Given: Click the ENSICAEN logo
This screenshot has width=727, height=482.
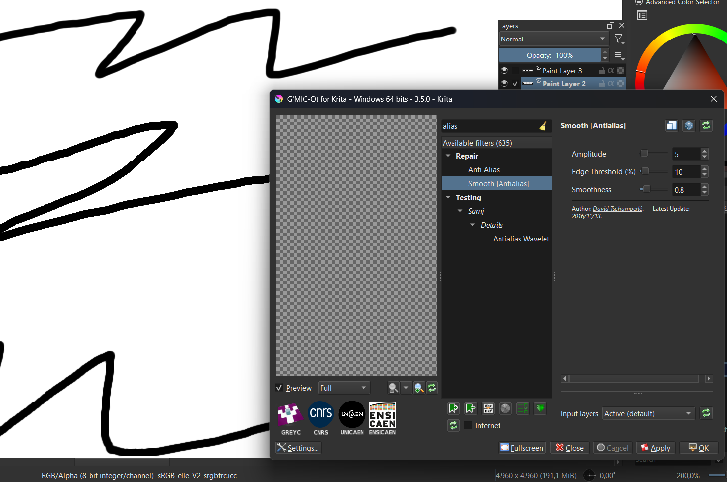Looking at the screenshot, I should 382,419.
